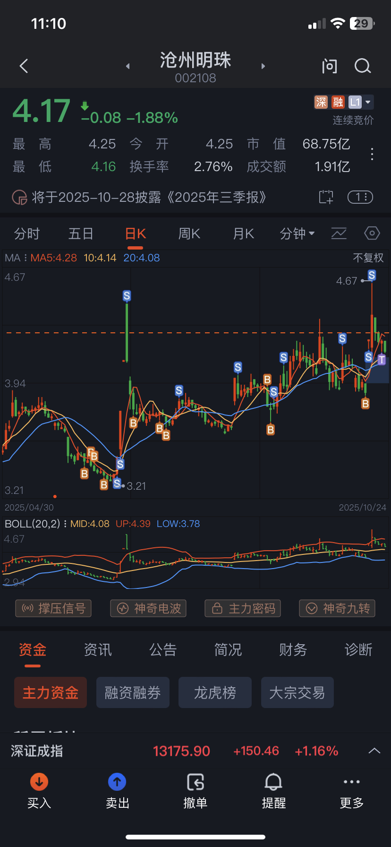Enable 神奇电波 indicator
Viewport: 391px width, 847px height.
[148, 608]
